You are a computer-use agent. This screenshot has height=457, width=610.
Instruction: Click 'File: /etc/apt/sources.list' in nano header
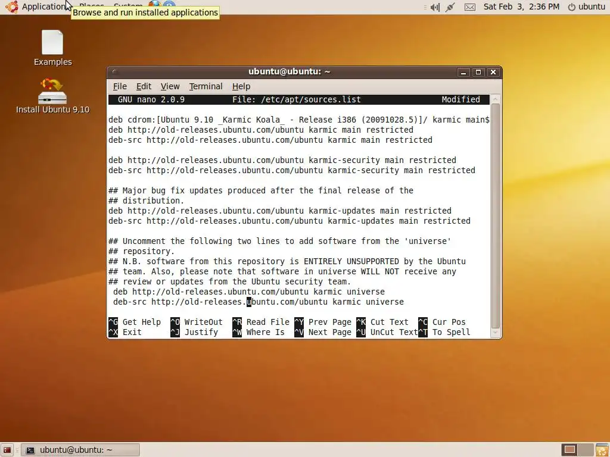click(297, 99)
